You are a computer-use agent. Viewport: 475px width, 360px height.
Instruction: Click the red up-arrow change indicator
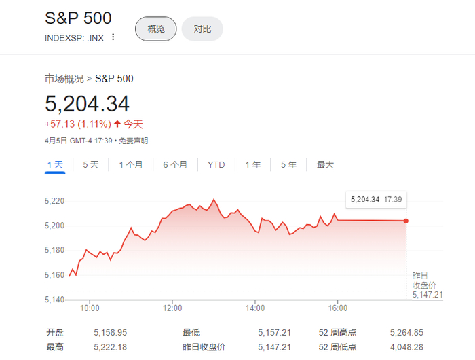117,124
